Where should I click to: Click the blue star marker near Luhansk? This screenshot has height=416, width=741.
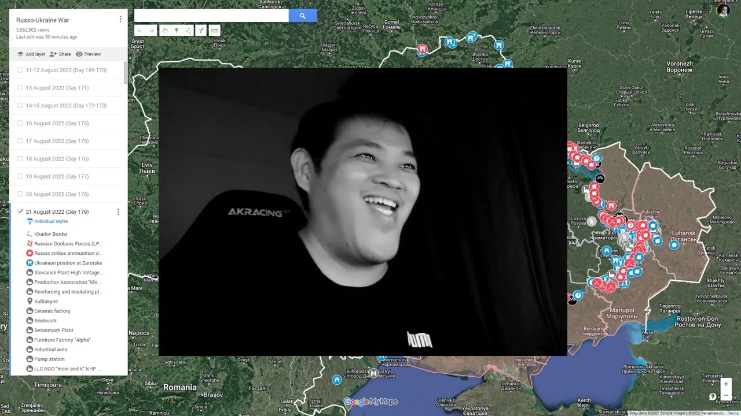coord(674,245)
